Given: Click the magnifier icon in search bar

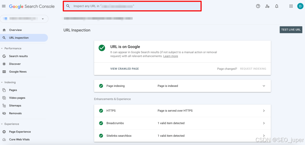Looking at the screenshot, I should coord(68,6).
